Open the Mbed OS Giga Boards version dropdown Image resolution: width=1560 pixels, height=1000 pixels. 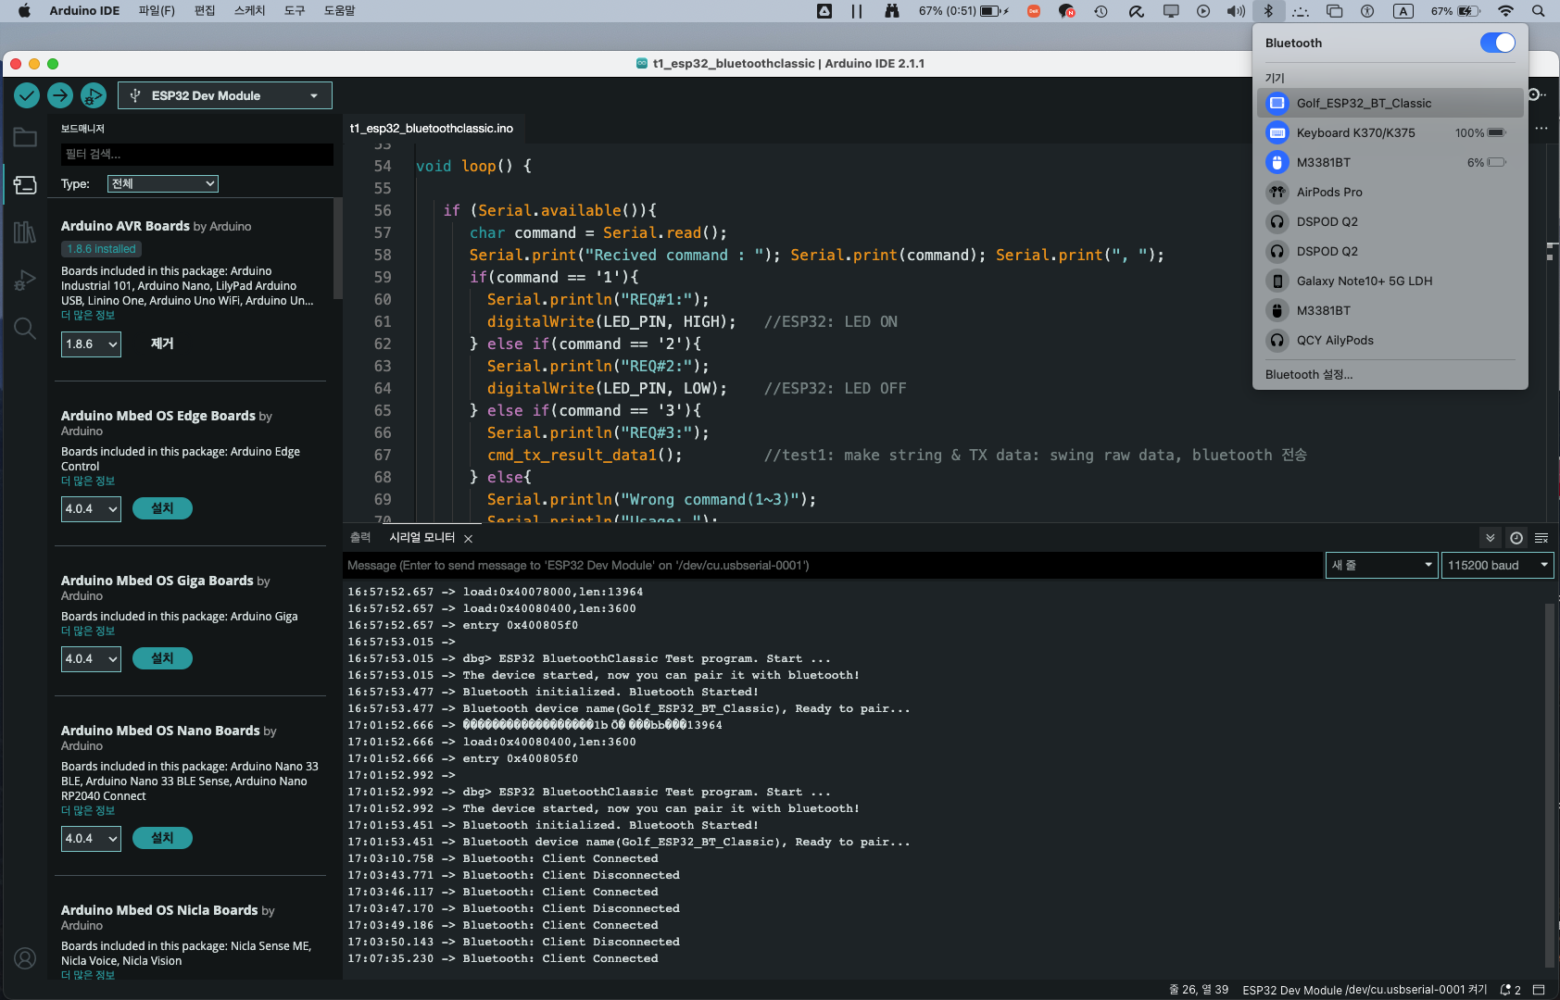[92, 658]
